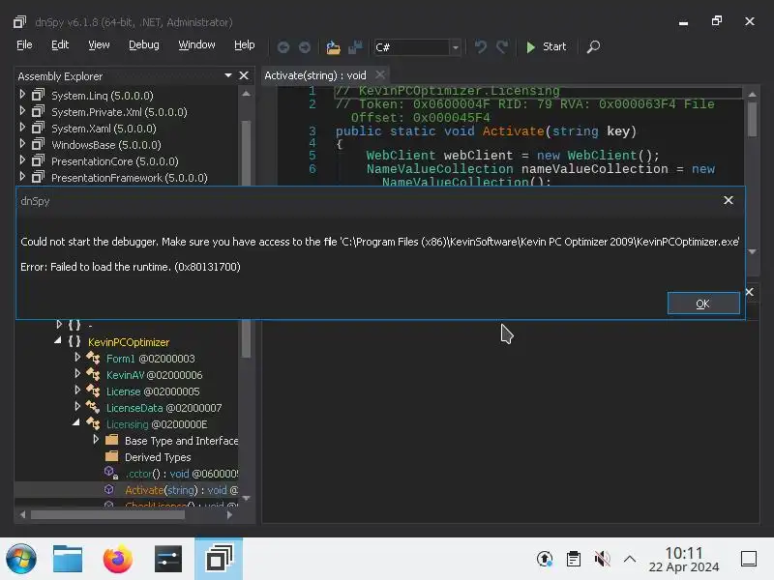The height and width of the screenshot is (580, 774).
Task: Expand the PresentationFramework (5.0.0.0) node
Action: click(22, 176)
